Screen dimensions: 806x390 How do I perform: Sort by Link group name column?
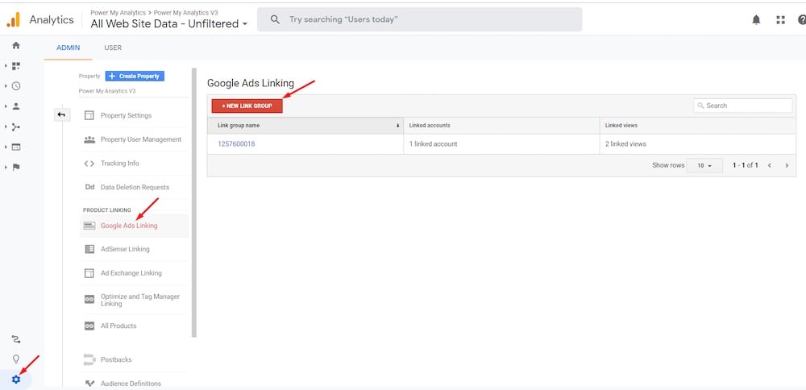[305, 126]
